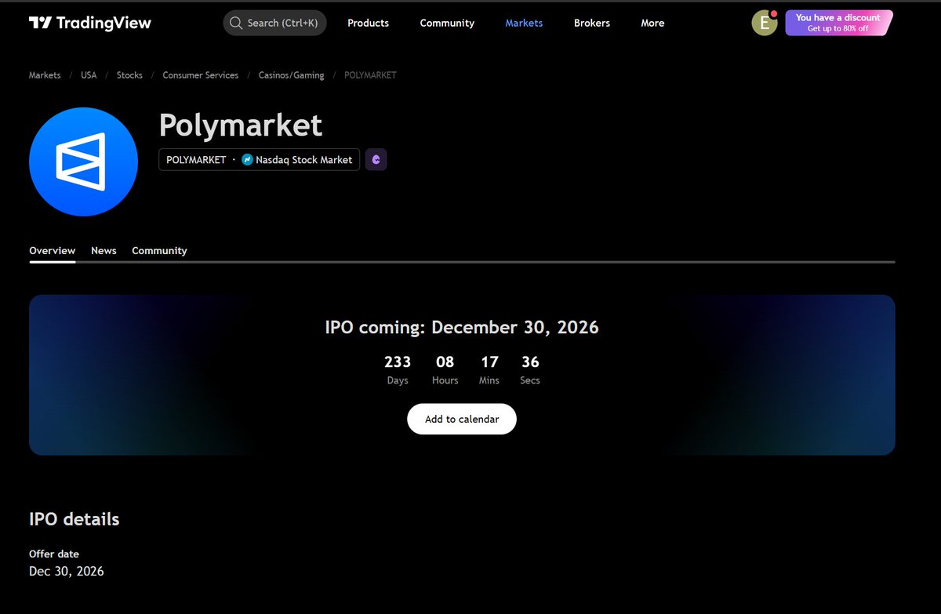Open the Brokers menu

click(592, 23)
